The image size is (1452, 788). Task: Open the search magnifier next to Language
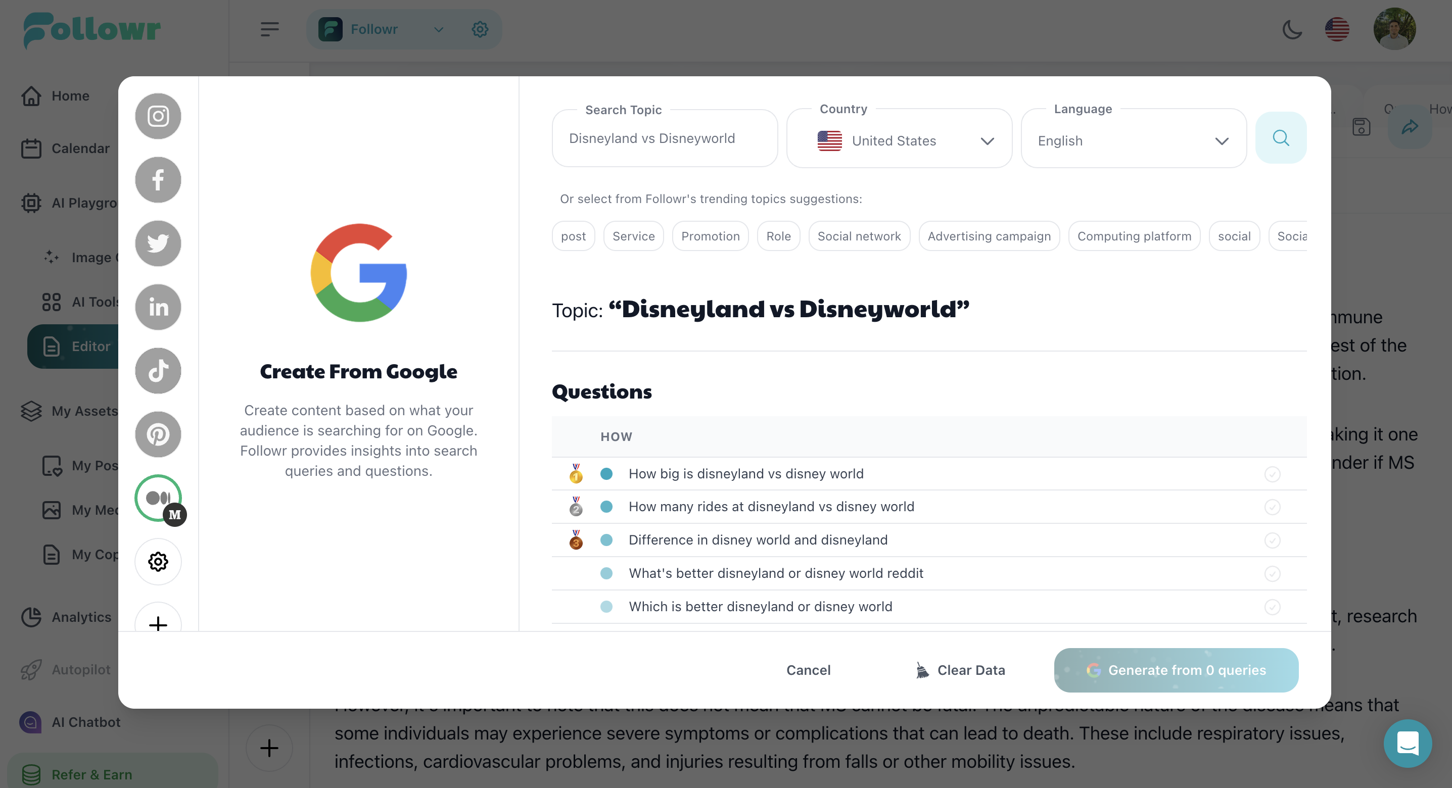coord(1281,137)
